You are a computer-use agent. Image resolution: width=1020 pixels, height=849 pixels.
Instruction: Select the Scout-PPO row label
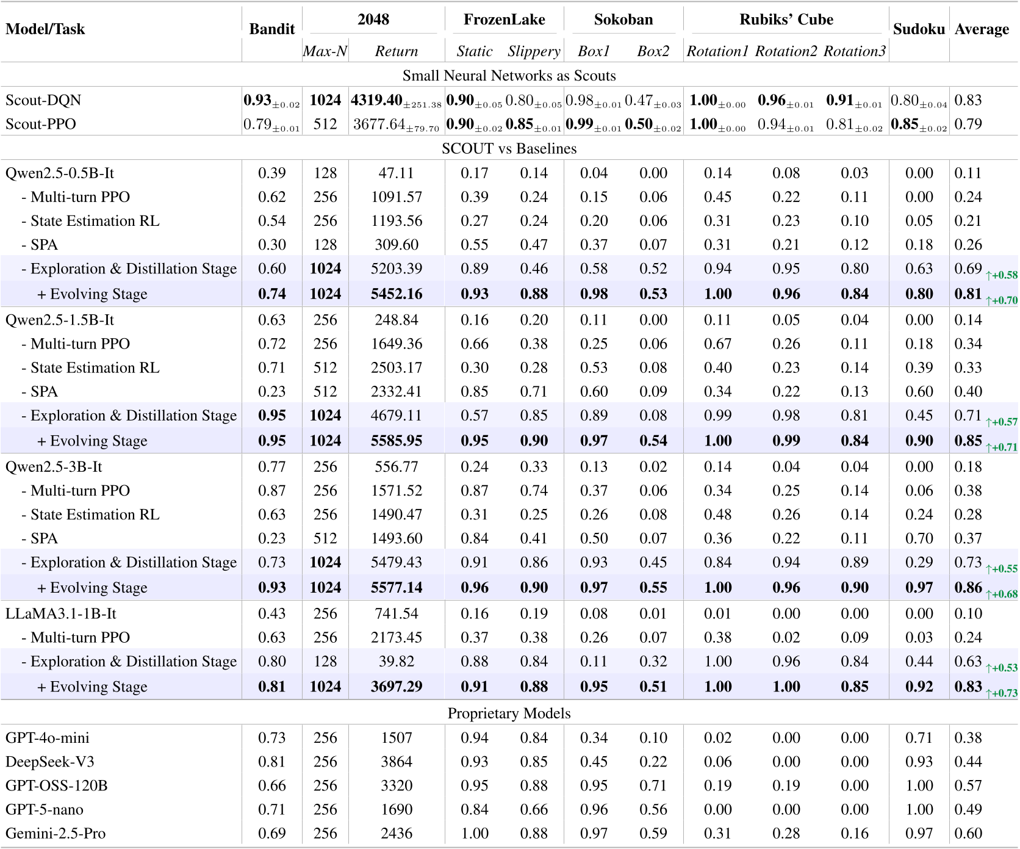[41, 124]
